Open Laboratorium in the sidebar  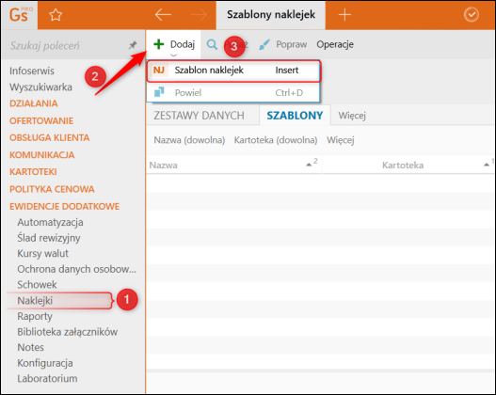pos(47,379)
